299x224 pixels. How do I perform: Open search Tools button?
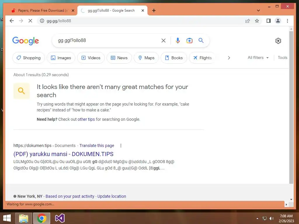282,57
